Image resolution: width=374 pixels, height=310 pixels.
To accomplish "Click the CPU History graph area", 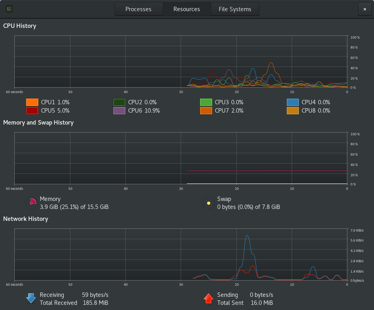I will coord(181,62).
